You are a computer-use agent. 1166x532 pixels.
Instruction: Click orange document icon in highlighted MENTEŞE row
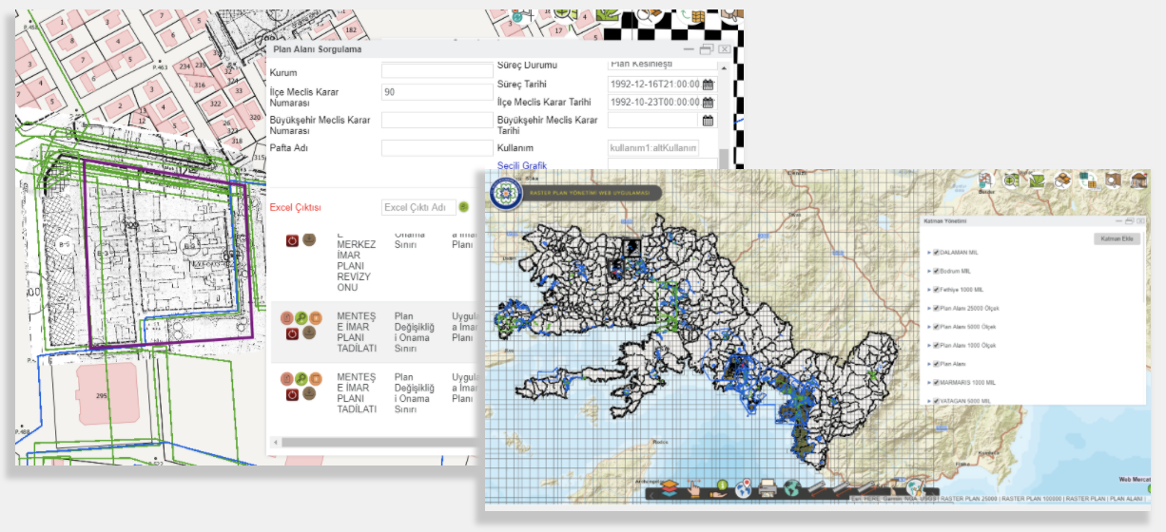[x=316, y=317]
